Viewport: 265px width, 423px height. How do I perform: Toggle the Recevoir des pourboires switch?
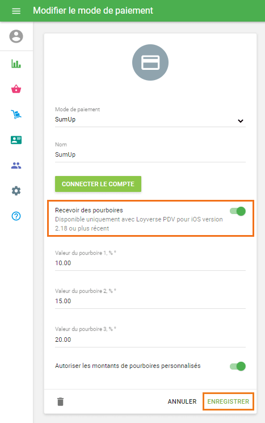238,211
